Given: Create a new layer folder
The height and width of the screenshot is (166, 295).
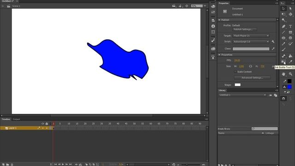Looking at the screenshot, I should tap(7, 165).
